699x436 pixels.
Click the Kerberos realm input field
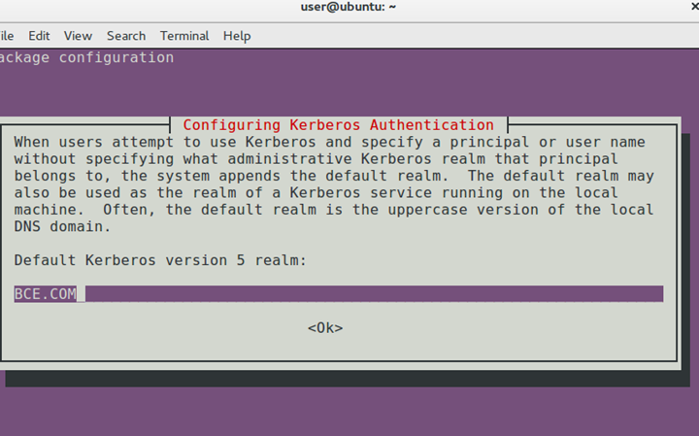coord(339,294)
